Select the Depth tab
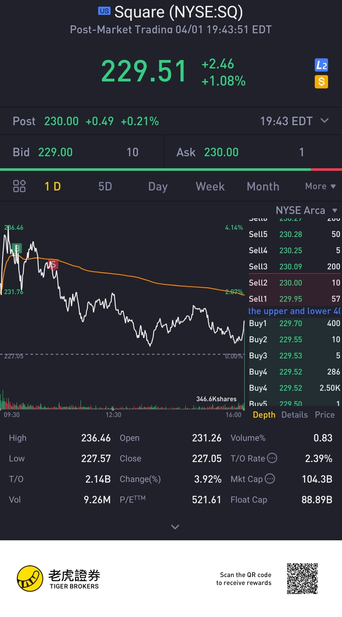Image resolution: width=342 pixels, height=617 pixels. pyautogui.click(x=264, y=415)
